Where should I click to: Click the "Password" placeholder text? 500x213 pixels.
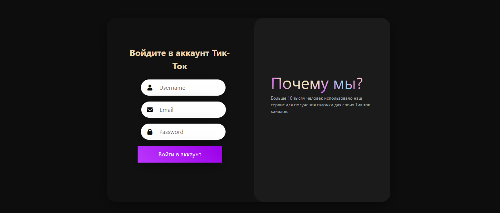point(171,132)
